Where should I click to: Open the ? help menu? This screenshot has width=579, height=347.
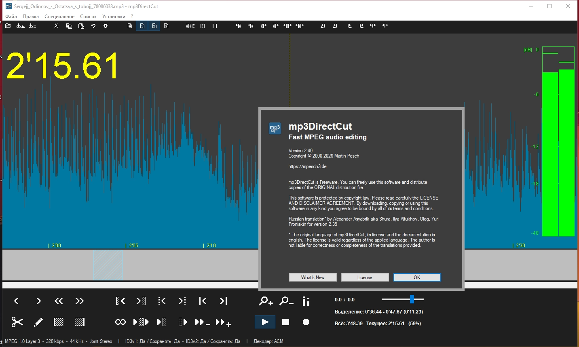[132, 17]
